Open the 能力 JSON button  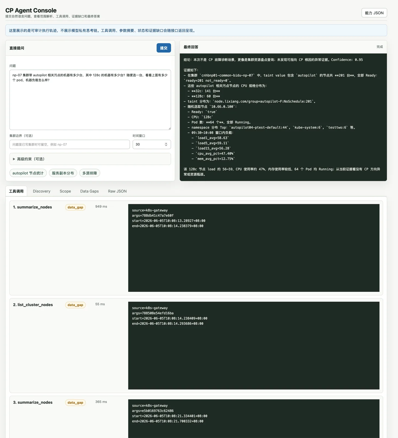374,13
